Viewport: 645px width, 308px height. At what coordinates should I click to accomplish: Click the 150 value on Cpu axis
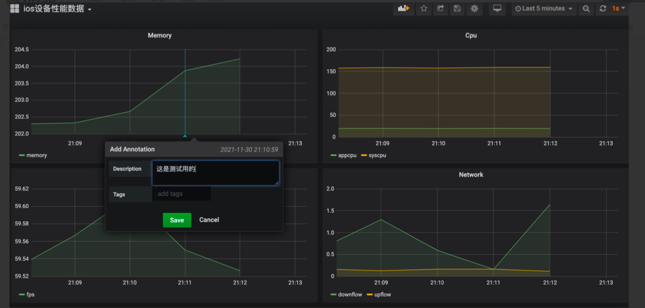click(331, 71)
